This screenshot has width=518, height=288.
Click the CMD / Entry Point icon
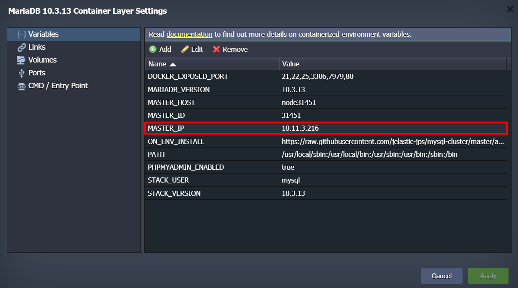coord(21,86)
